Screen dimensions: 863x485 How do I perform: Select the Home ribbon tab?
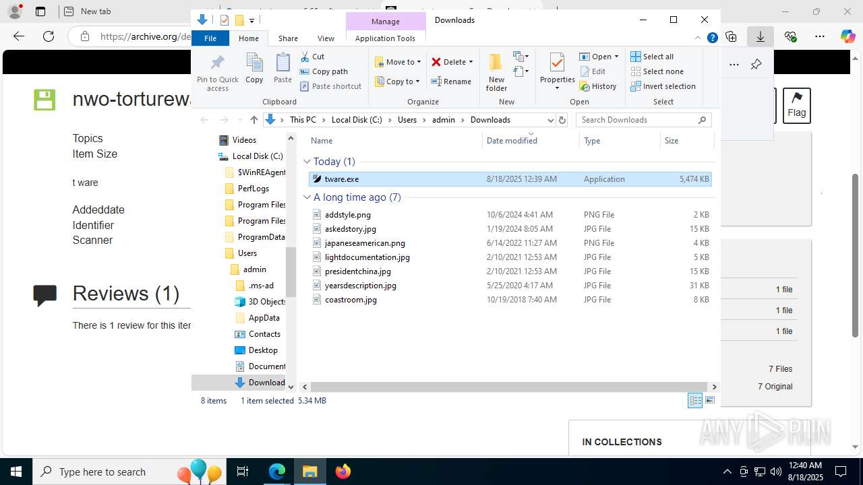(249, 38)
